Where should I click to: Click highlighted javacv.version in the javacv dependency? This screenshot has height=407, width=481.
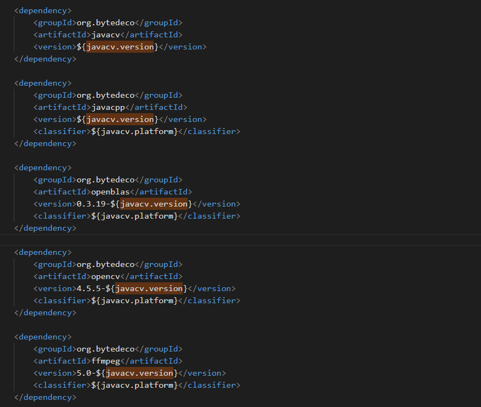click(120, 47)
